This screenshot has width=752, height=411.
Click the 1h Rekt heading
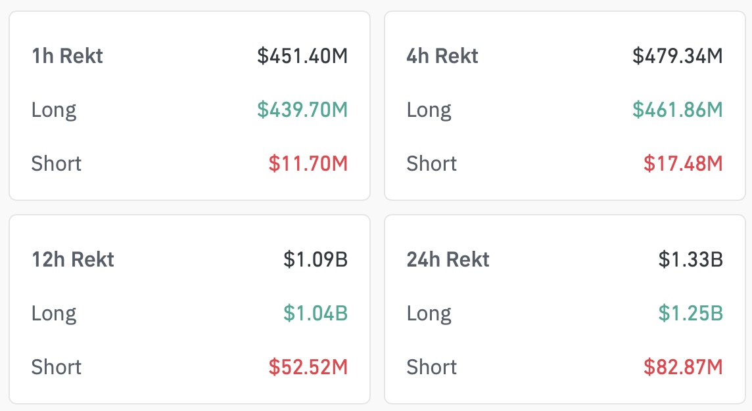[67, 56]
